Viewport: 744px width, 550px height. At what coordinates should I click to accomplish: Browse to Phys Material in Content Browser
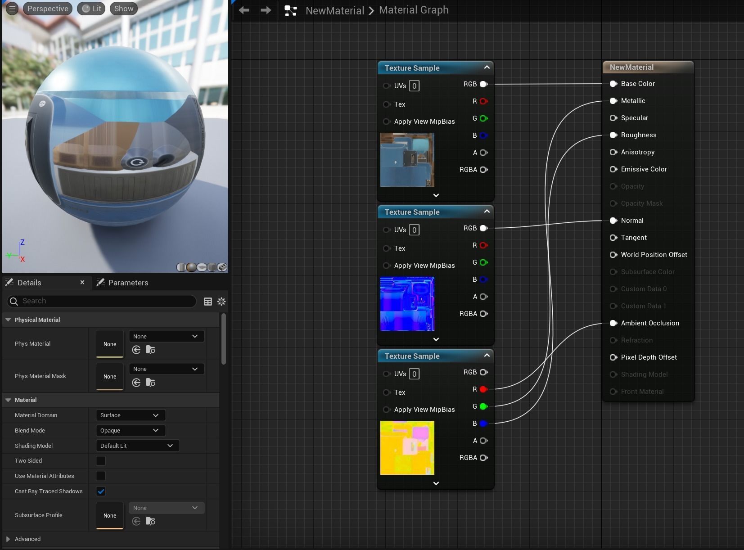point(151,350)
